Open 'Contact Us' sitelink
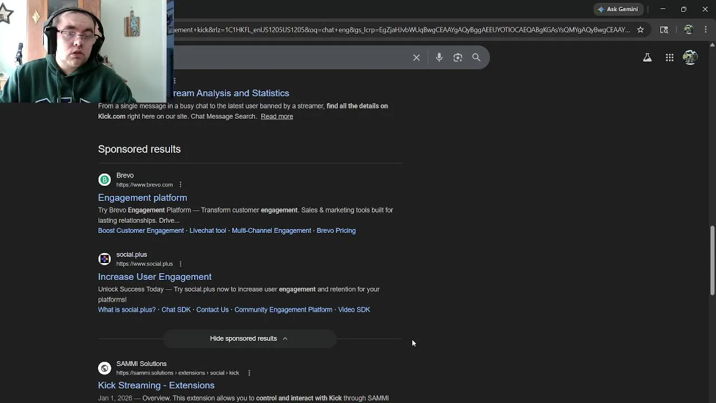 pyautogui.click(x=213, y=310)
